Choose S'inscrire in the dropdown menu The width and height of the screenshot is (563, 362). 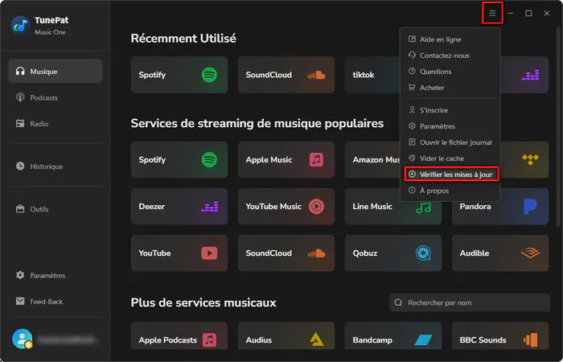click(450, 110)
